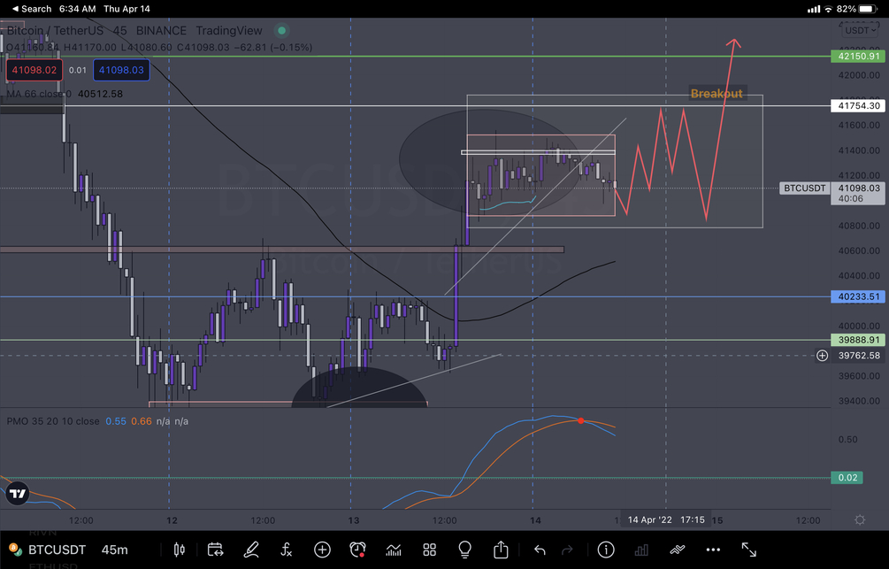Return to Search via status bar
The image size is (889, 569).
click(x=32, y=9)
